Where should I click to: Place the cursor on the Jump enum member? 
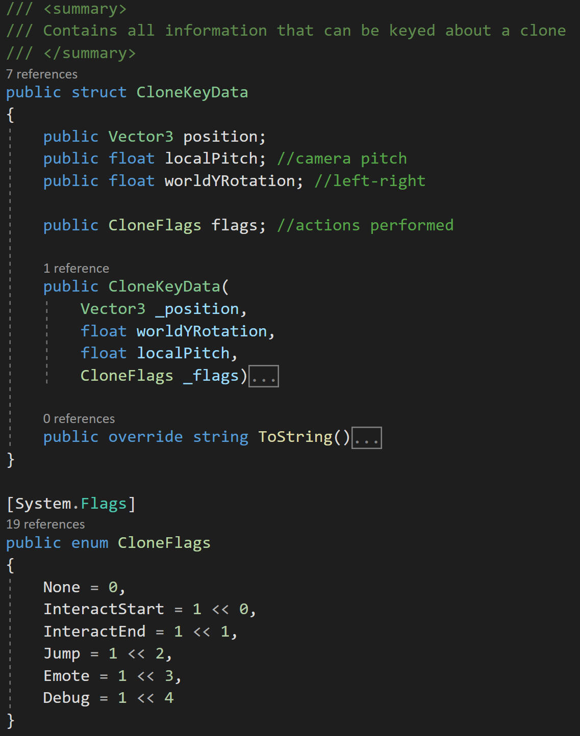(62, 654)
